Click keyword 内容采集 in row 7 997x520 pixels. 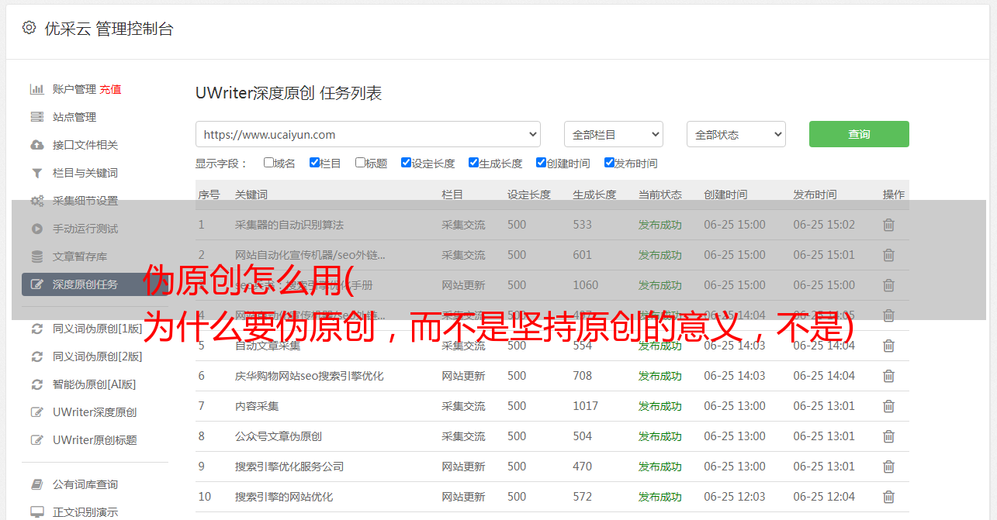[x=257, y=406]
